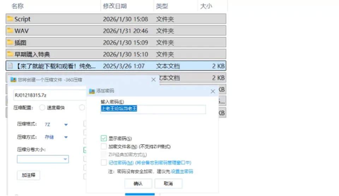Select the Script folder name
Viewport: 339px width, 196px height.
pyautogui.click(x=23, y=19)
